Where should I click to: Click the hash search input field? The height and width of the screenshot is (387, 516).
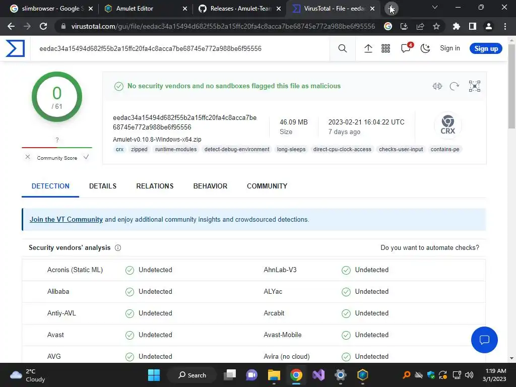click(180, 48)
